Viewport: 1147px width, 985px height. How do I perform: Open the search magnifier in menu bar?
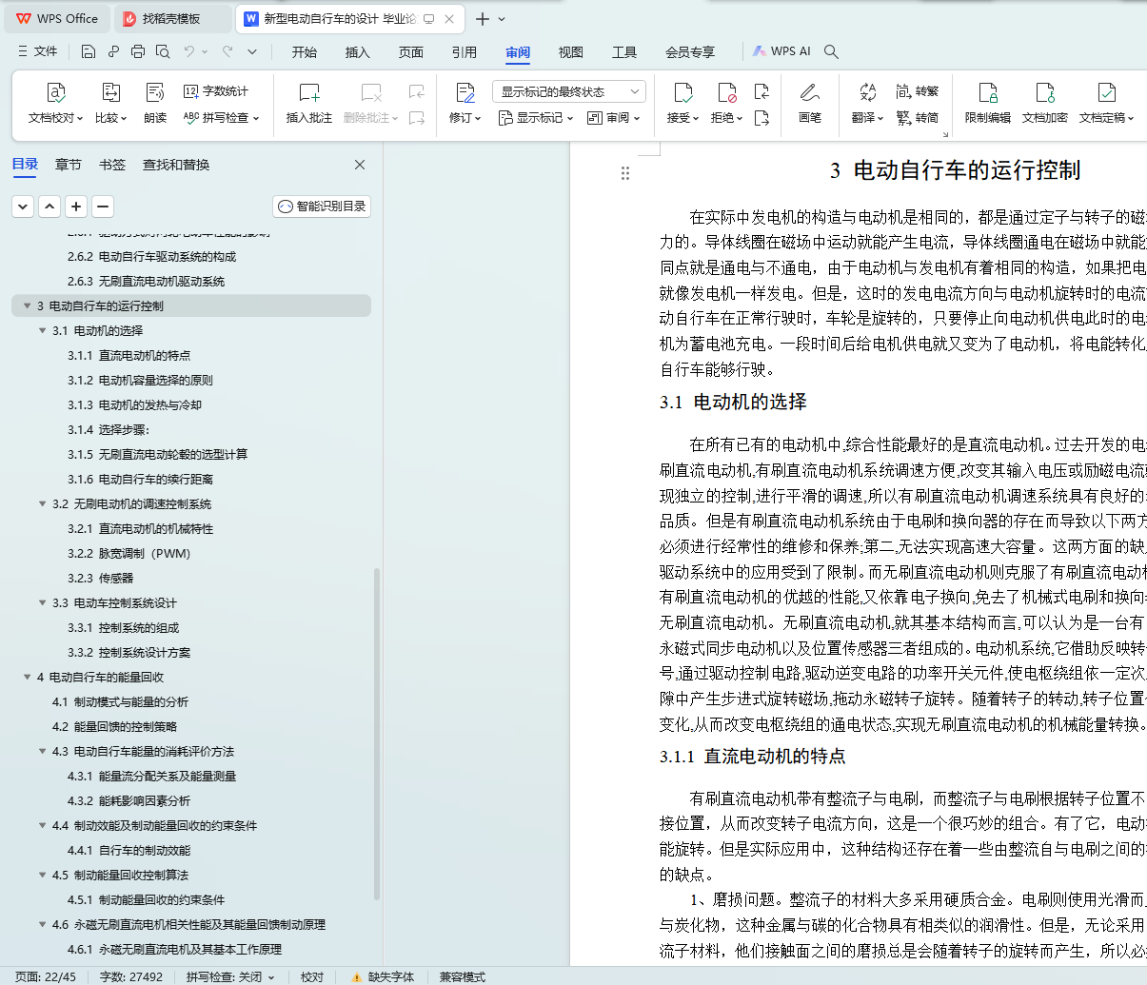(831, 51)
